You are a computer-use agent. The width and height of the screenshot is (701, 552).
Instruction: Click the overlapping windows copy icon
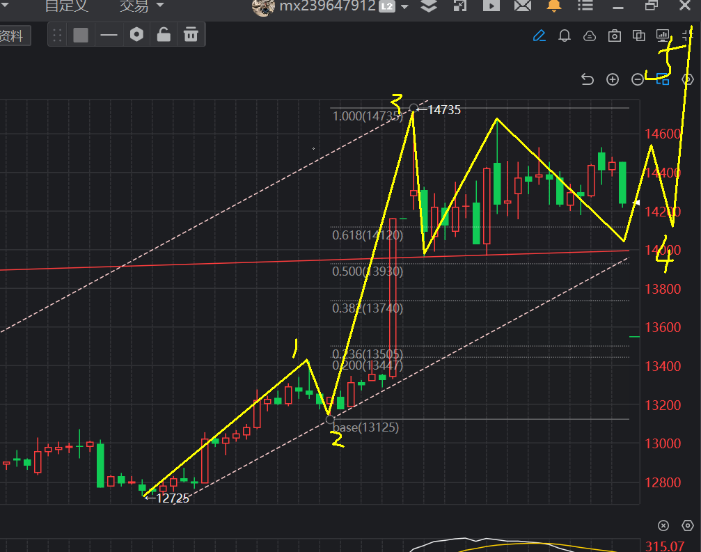[638, 36]
